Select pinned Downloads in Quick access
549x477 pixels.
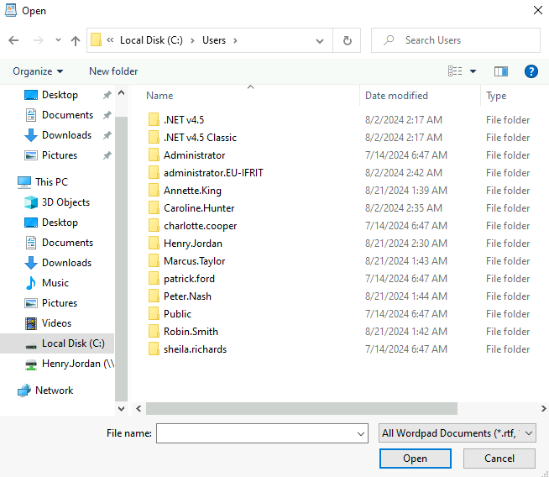[x=67, y=135]
